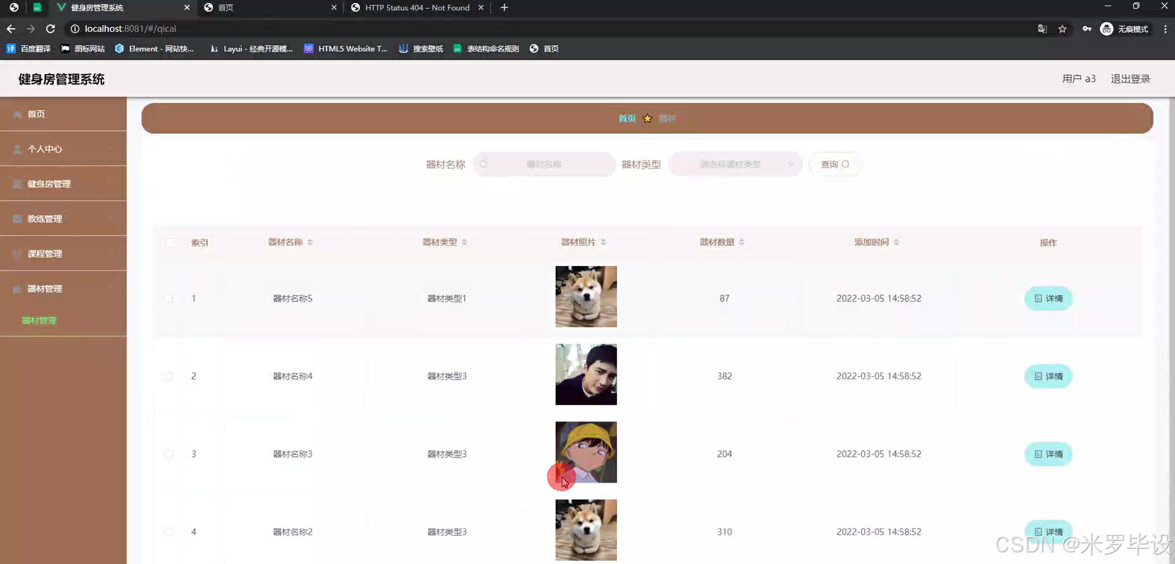Click the quantity cell showing 87

coord(725,299)
